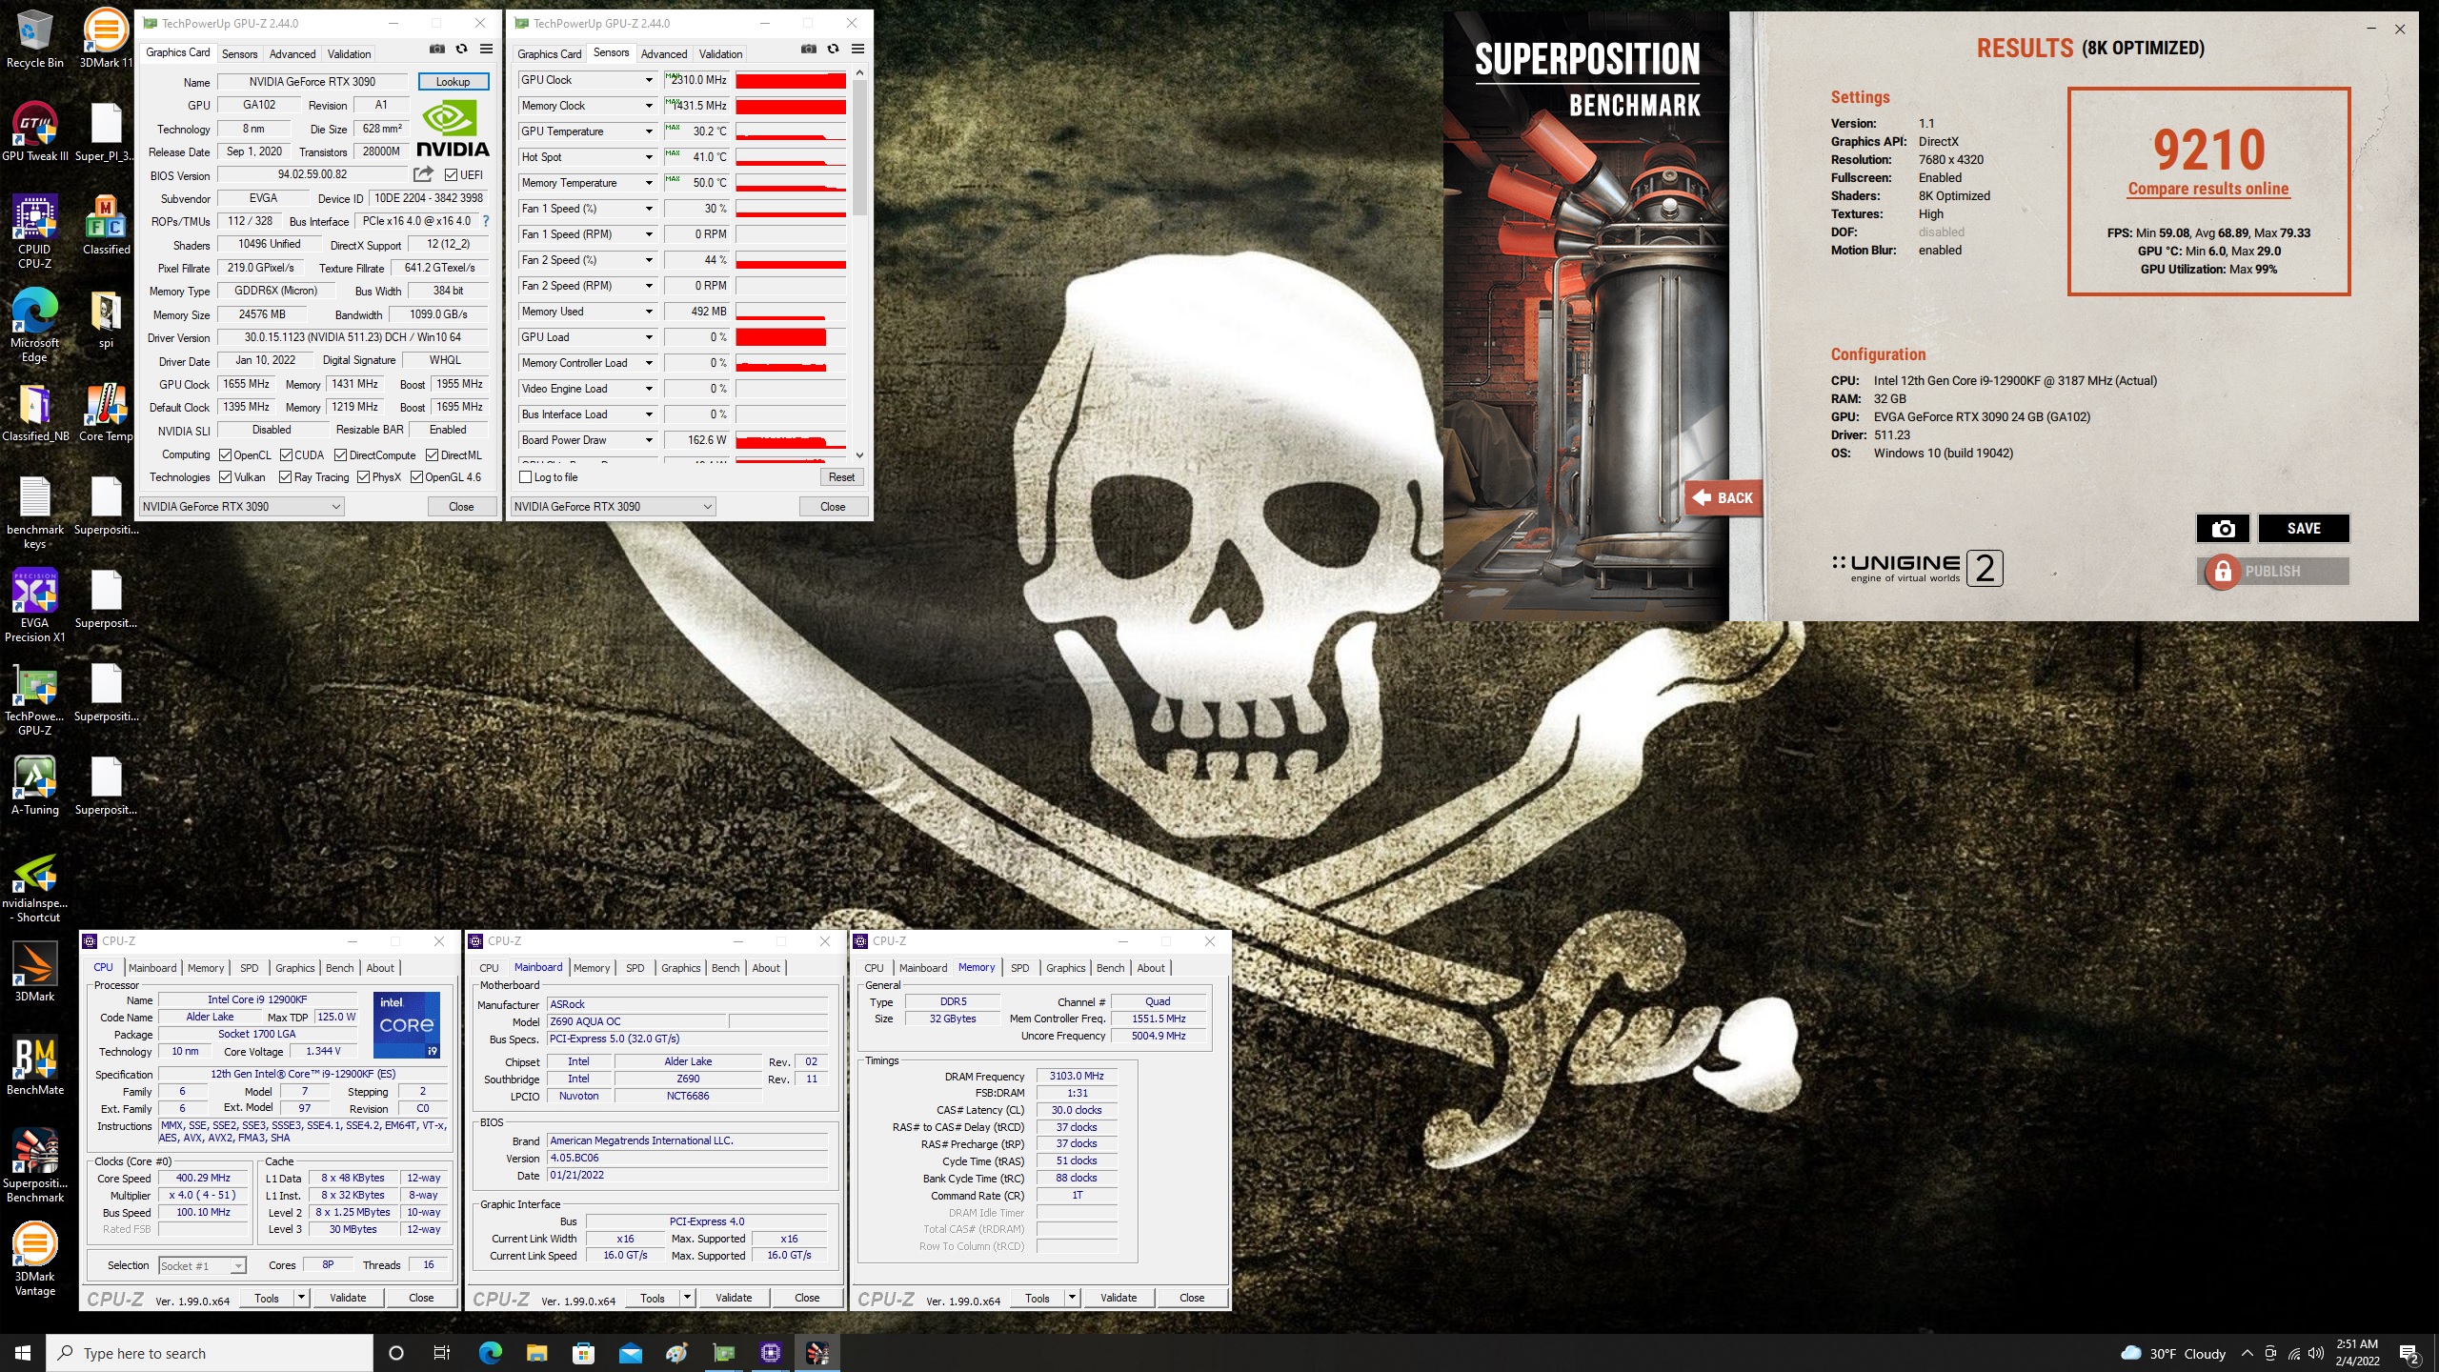
Task: Click the BACK button in Superposition
Action: (1723, 497)
